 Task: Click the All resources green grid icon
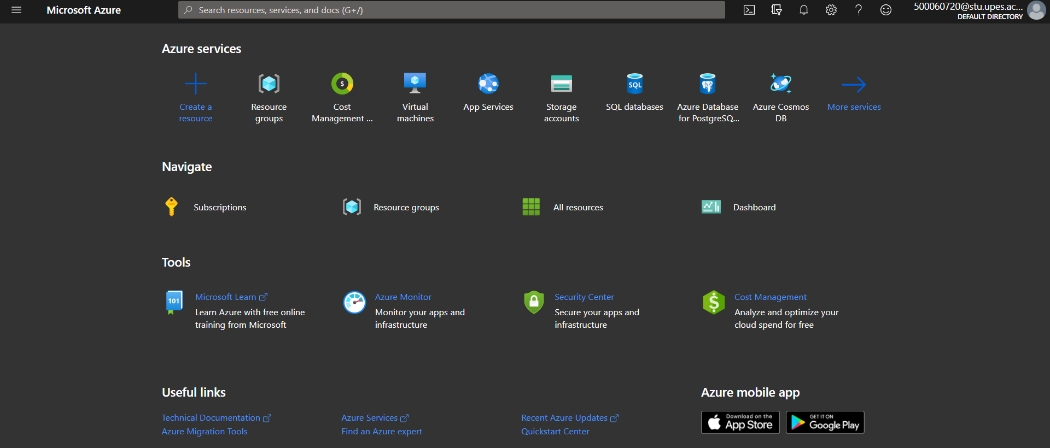(531, 207)
